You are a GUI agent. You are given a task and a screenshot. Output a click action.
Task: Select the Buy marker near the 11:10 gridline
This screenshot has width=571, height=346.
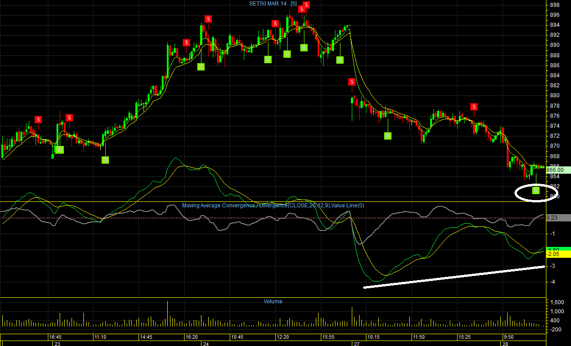105,160
